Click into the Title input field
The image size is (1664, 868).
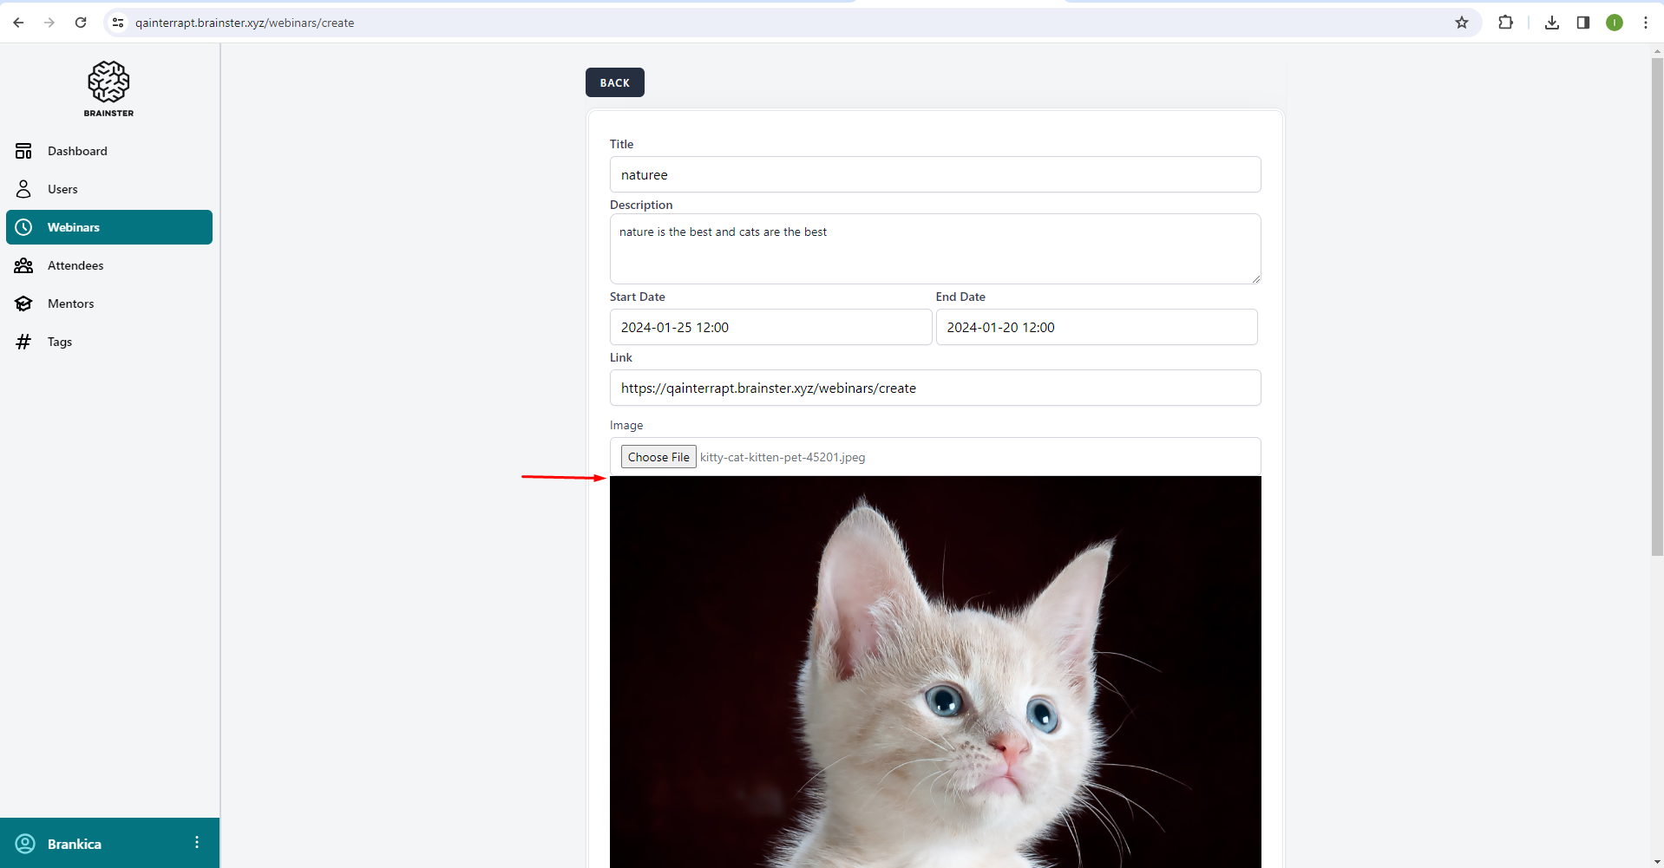pos(934,174)
